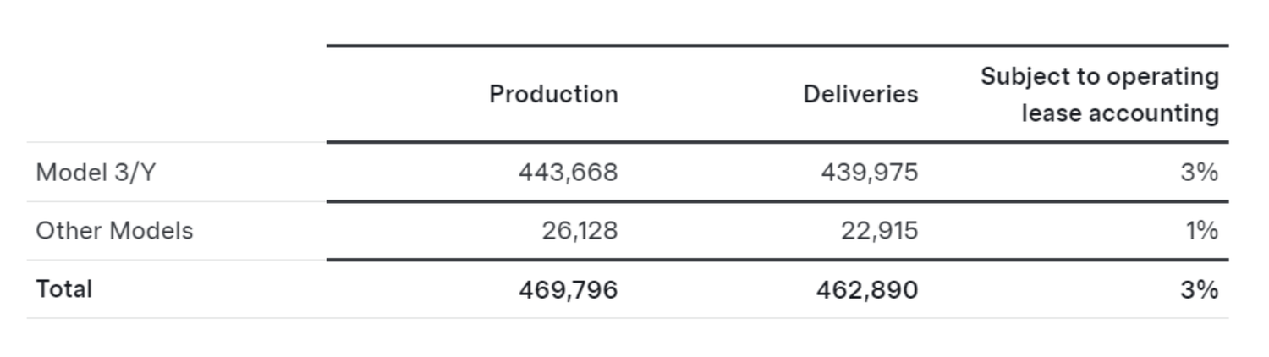Image resolution: width=1269 pixels, height=357 pixels.
Task: Click total deliveries value 462,890
Action: (x=866, y=290)
